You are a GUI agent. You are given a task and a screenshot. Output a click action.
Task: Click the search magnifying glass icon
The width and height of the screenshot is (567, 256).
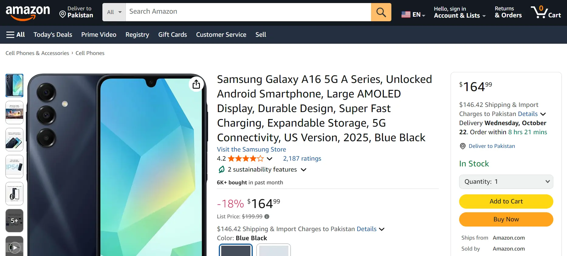coord(381,12)
